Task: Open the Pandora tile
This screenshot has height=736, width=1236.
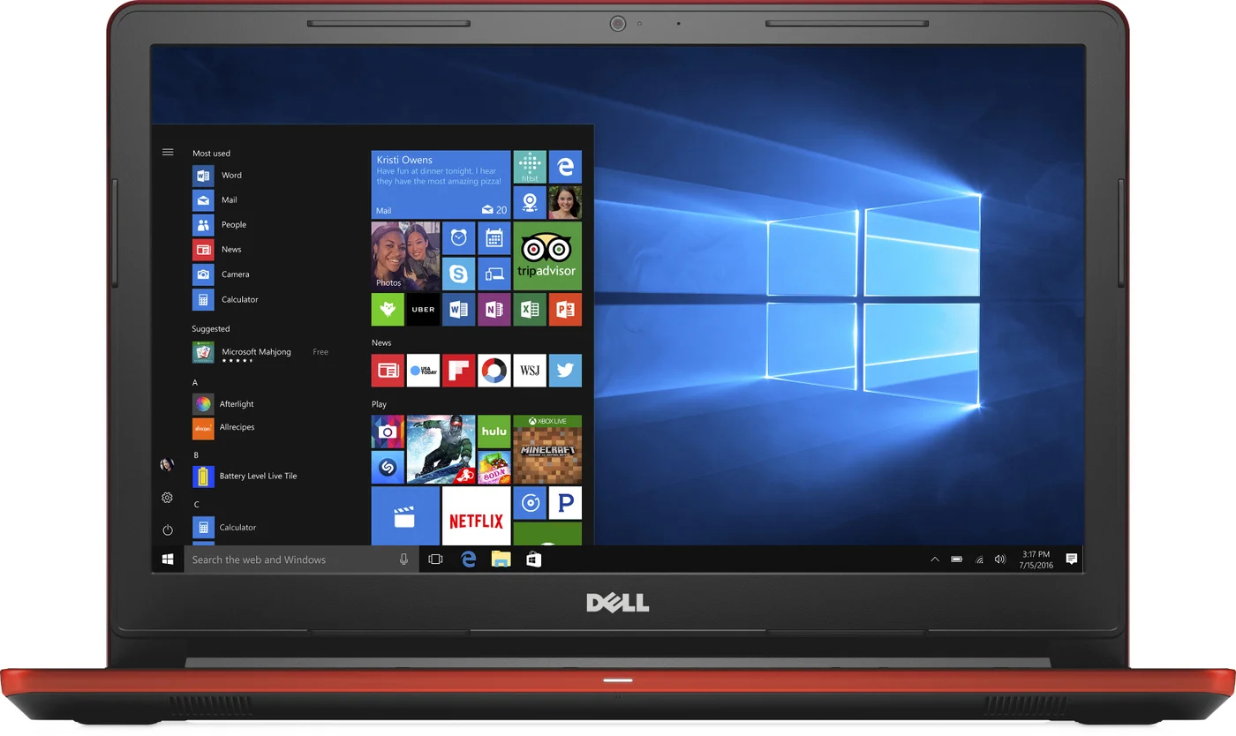Action: (565, 503)
